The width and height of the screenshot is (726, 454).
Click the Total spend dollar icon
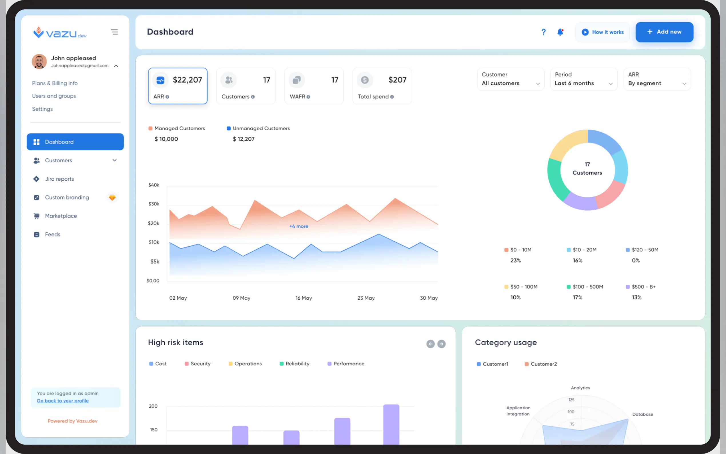click(x=365, y=80)
